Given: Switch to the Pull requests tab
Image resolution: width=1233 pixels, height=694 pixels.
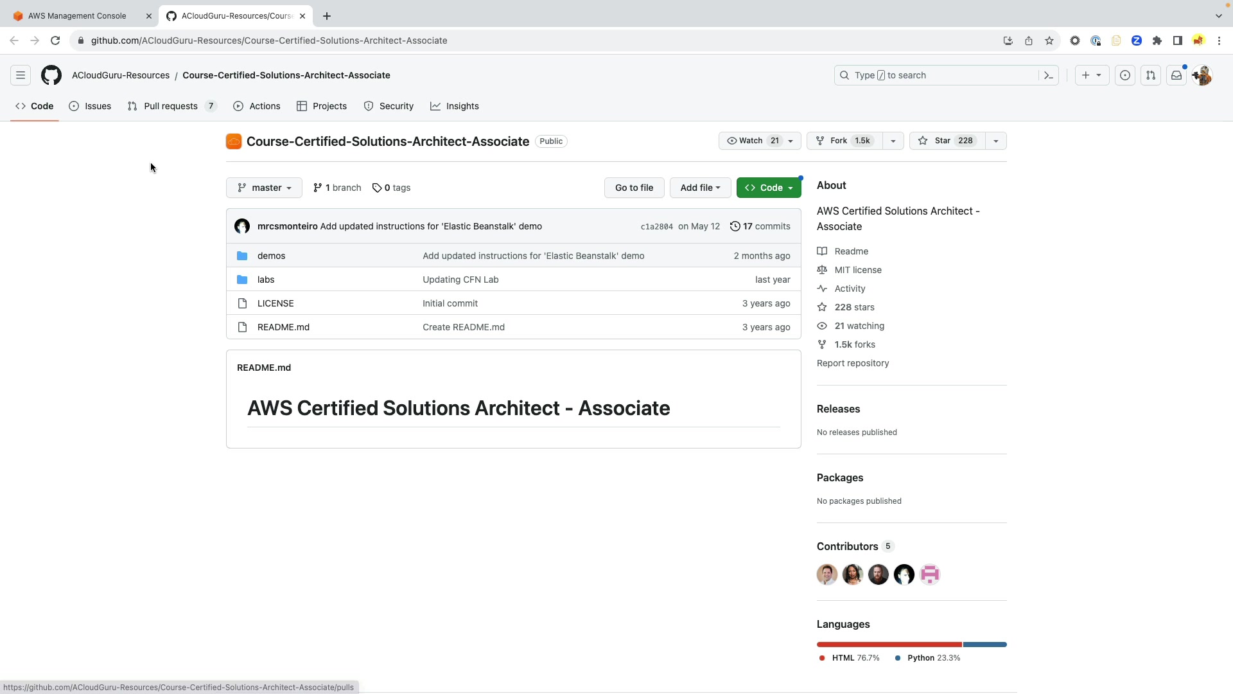Looking at the screenshot, I should click(x=171, y=106).
